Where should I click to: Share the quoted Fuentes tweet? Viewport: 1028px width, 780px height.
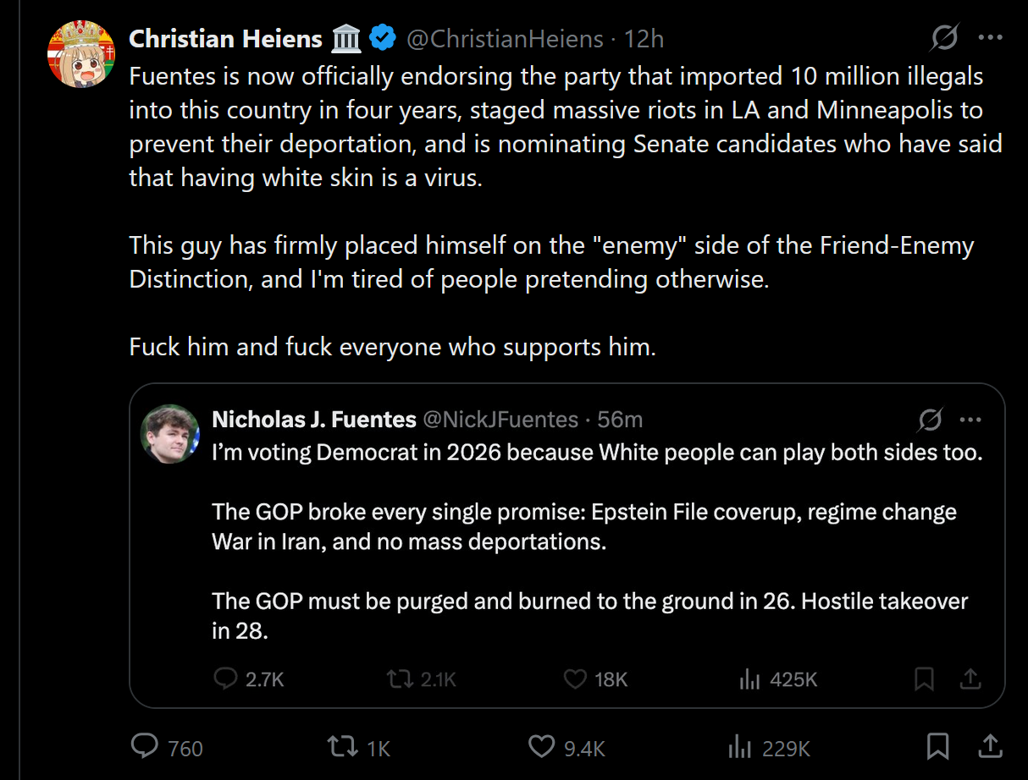971,678
